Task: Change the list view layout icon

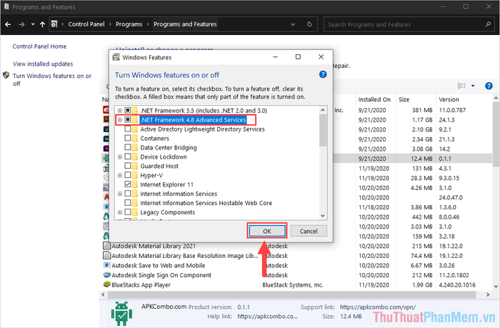Action: tap(461, 86)
